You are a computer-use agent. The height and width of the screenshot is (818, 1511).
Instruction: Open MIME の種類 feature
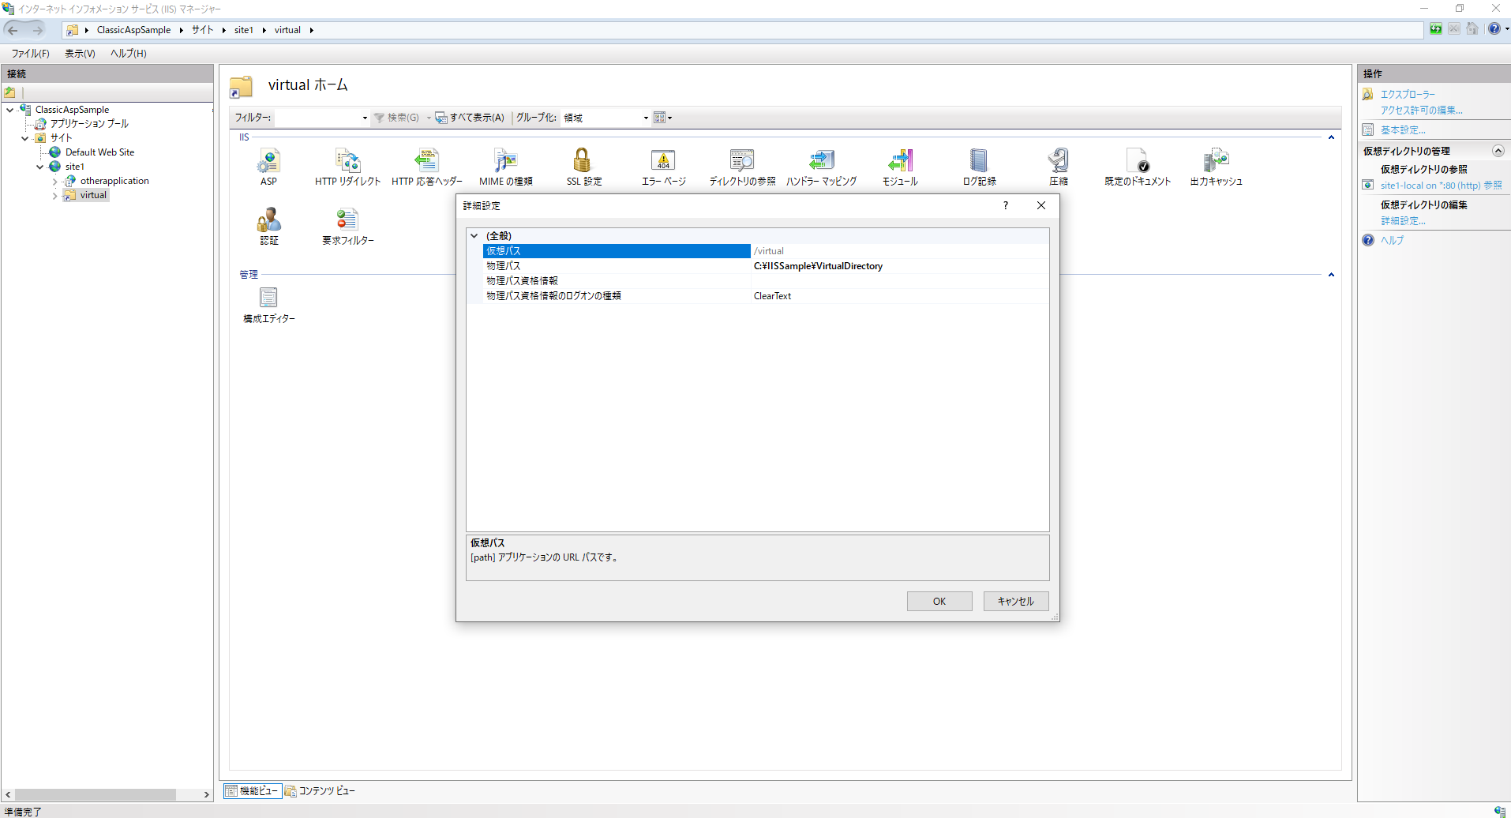pyautogui.click(x=505, y=167)
